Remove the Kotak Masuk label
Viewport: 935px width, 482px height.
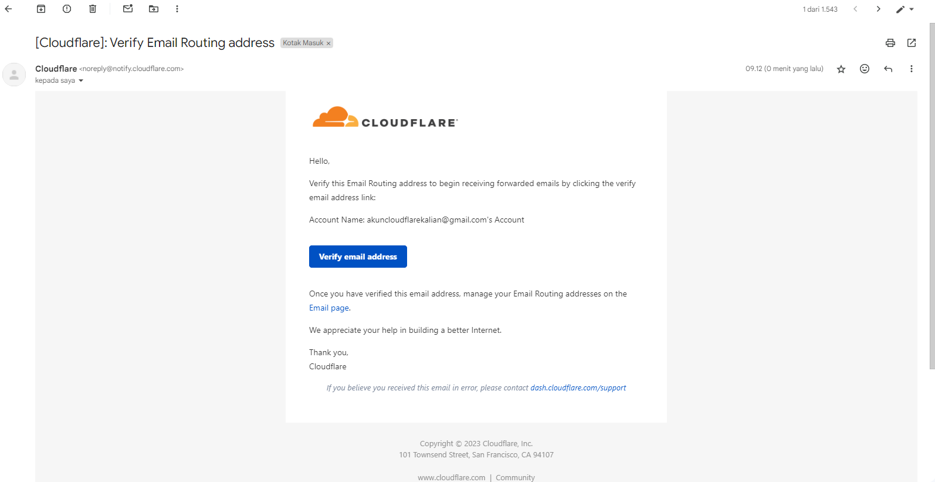[x=328, y=43]
